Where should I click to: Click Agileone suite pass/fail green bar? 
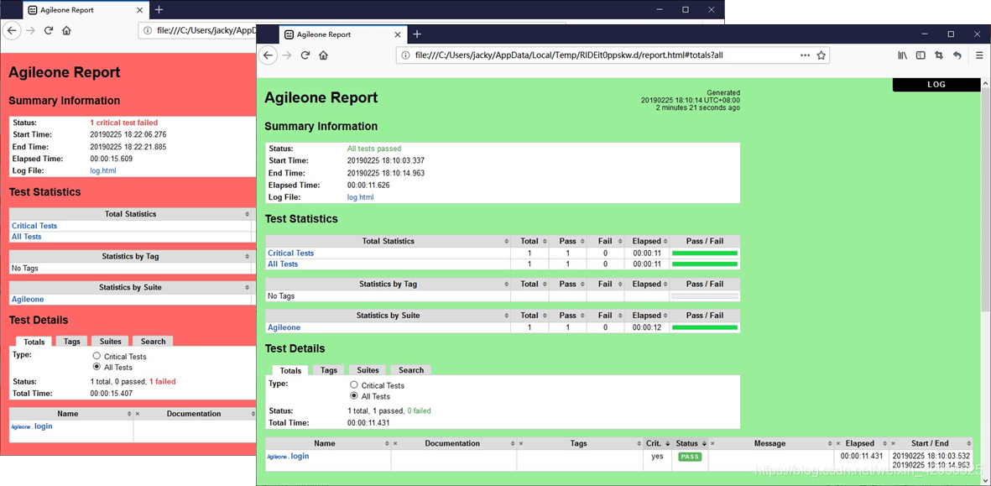pos(705,327)
